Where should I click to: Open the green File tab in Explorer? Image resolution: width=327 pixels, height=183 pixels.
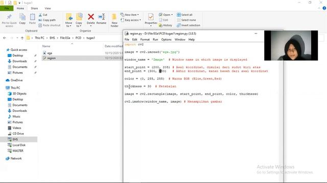tap(7, 8)
